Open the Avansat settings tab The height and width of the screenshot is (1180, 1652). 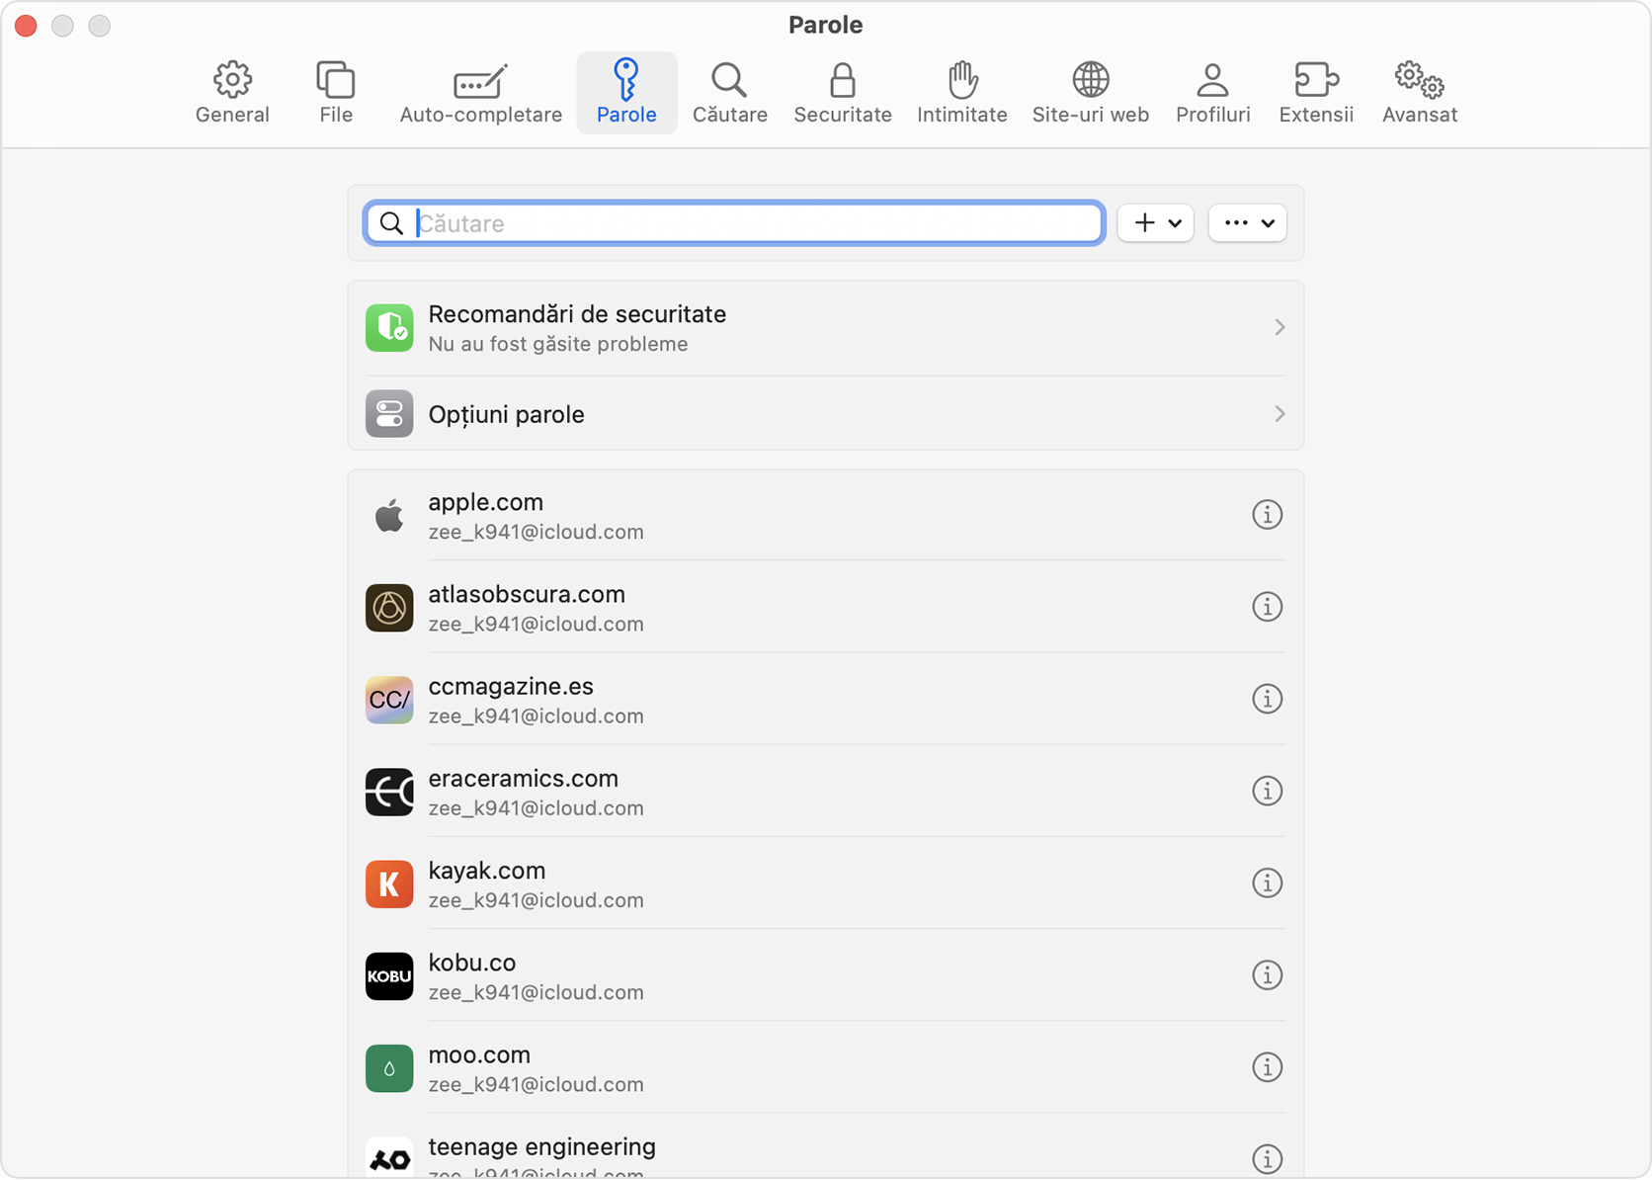pyautogui.click(x=1420, y=93)
